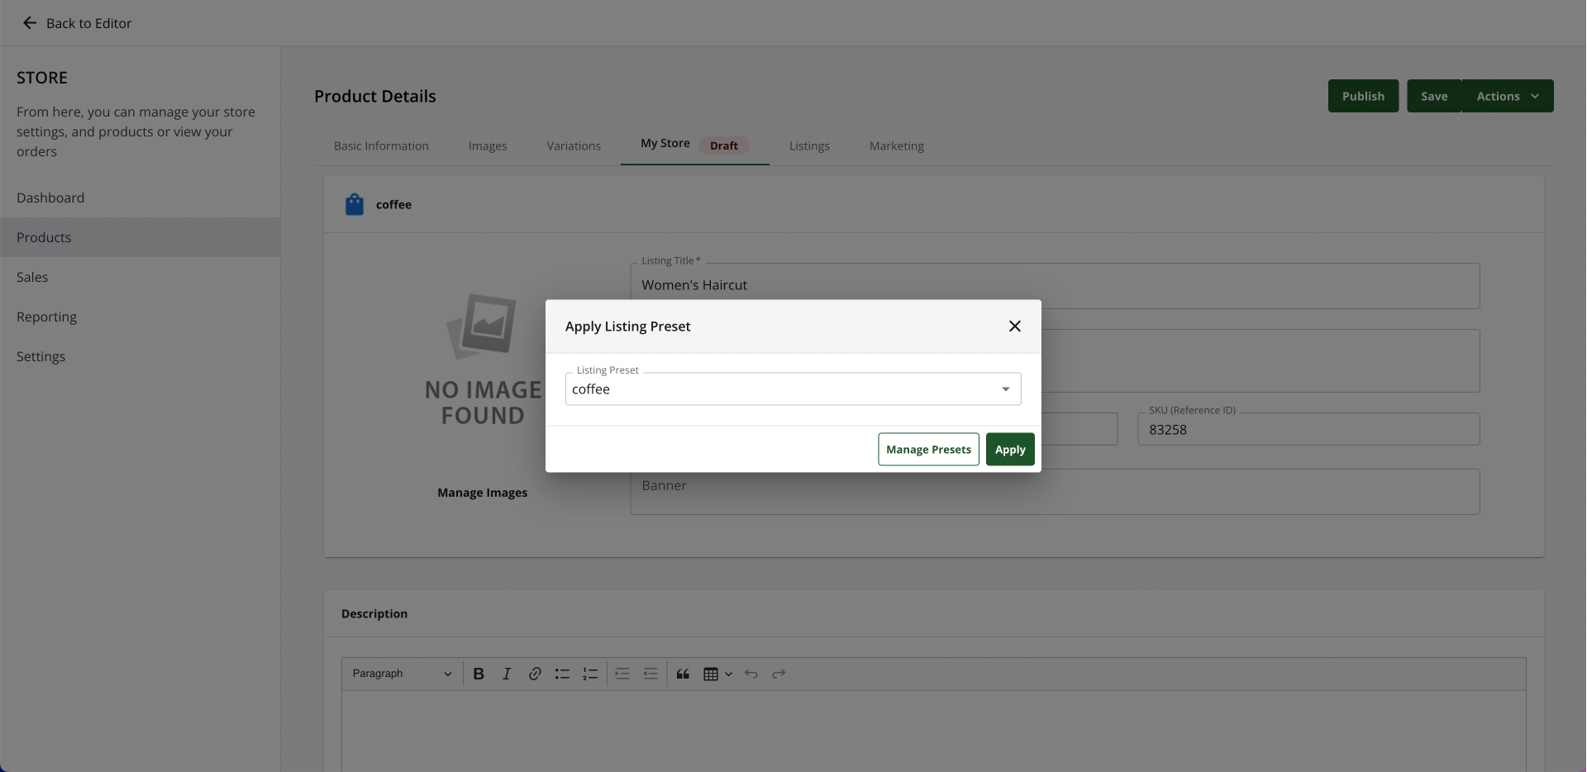Open Manage Presets from the dialog
Screen dimensions: 1587x772
[927, 450]
